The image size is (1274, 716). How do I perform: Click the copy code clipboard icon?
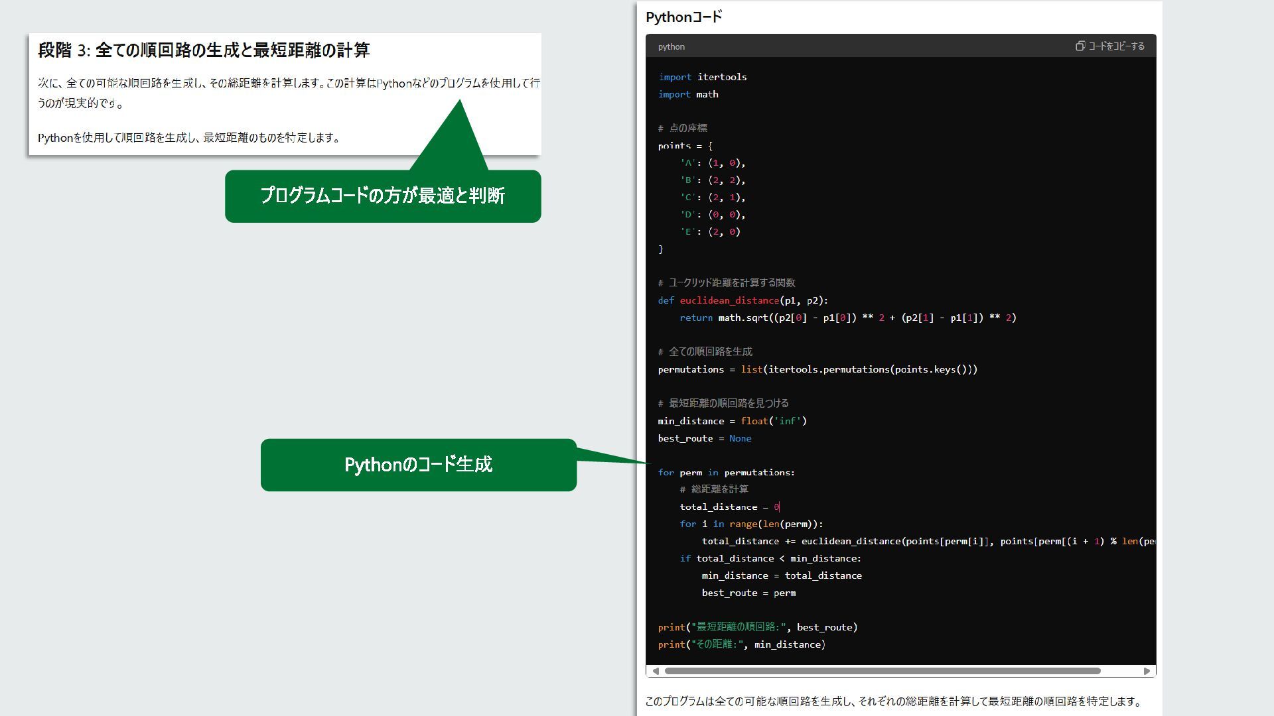[1080, 46]
